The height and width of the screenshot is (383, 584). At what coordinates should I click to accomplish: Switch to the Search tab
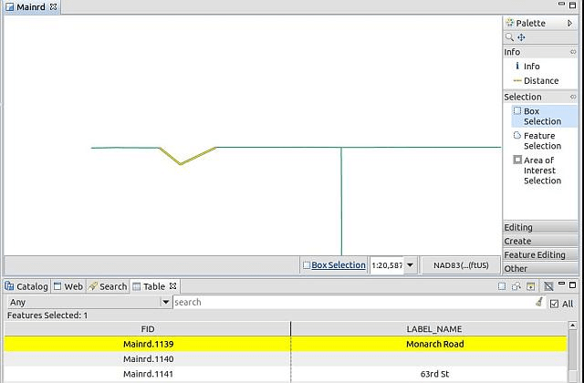108,286
